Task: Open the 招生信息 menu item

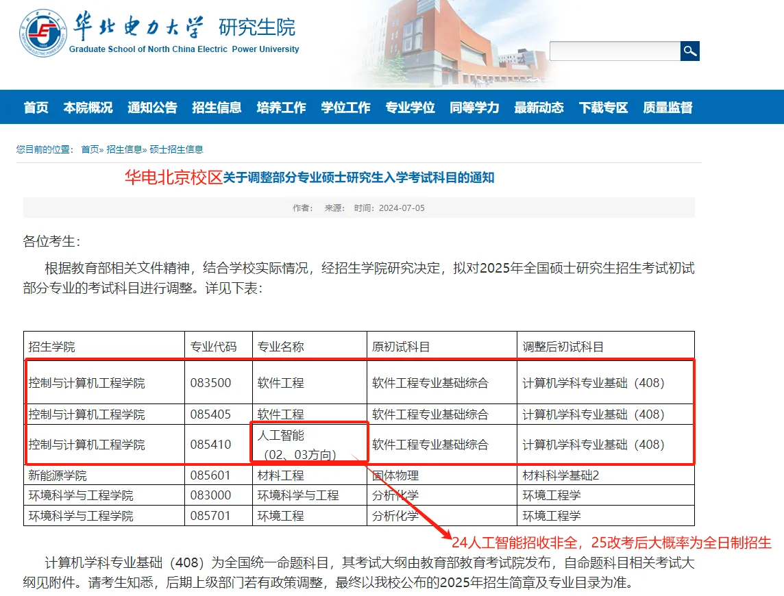Action: (x=217, y=108)
